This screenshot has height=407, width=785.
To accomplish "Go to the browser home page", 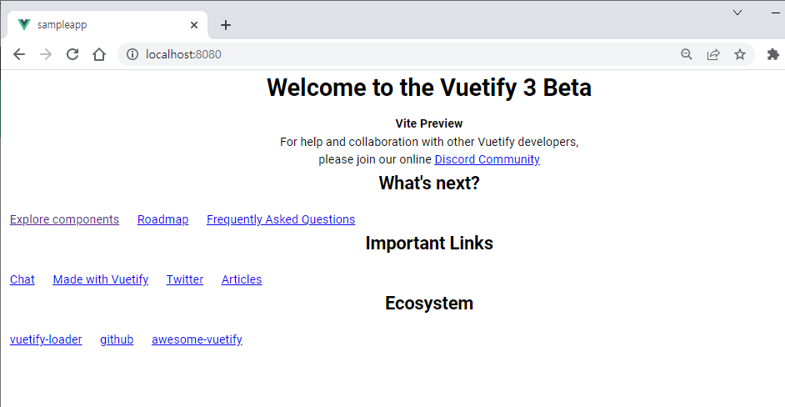I will pyautogui.click(x=99, y=54).
